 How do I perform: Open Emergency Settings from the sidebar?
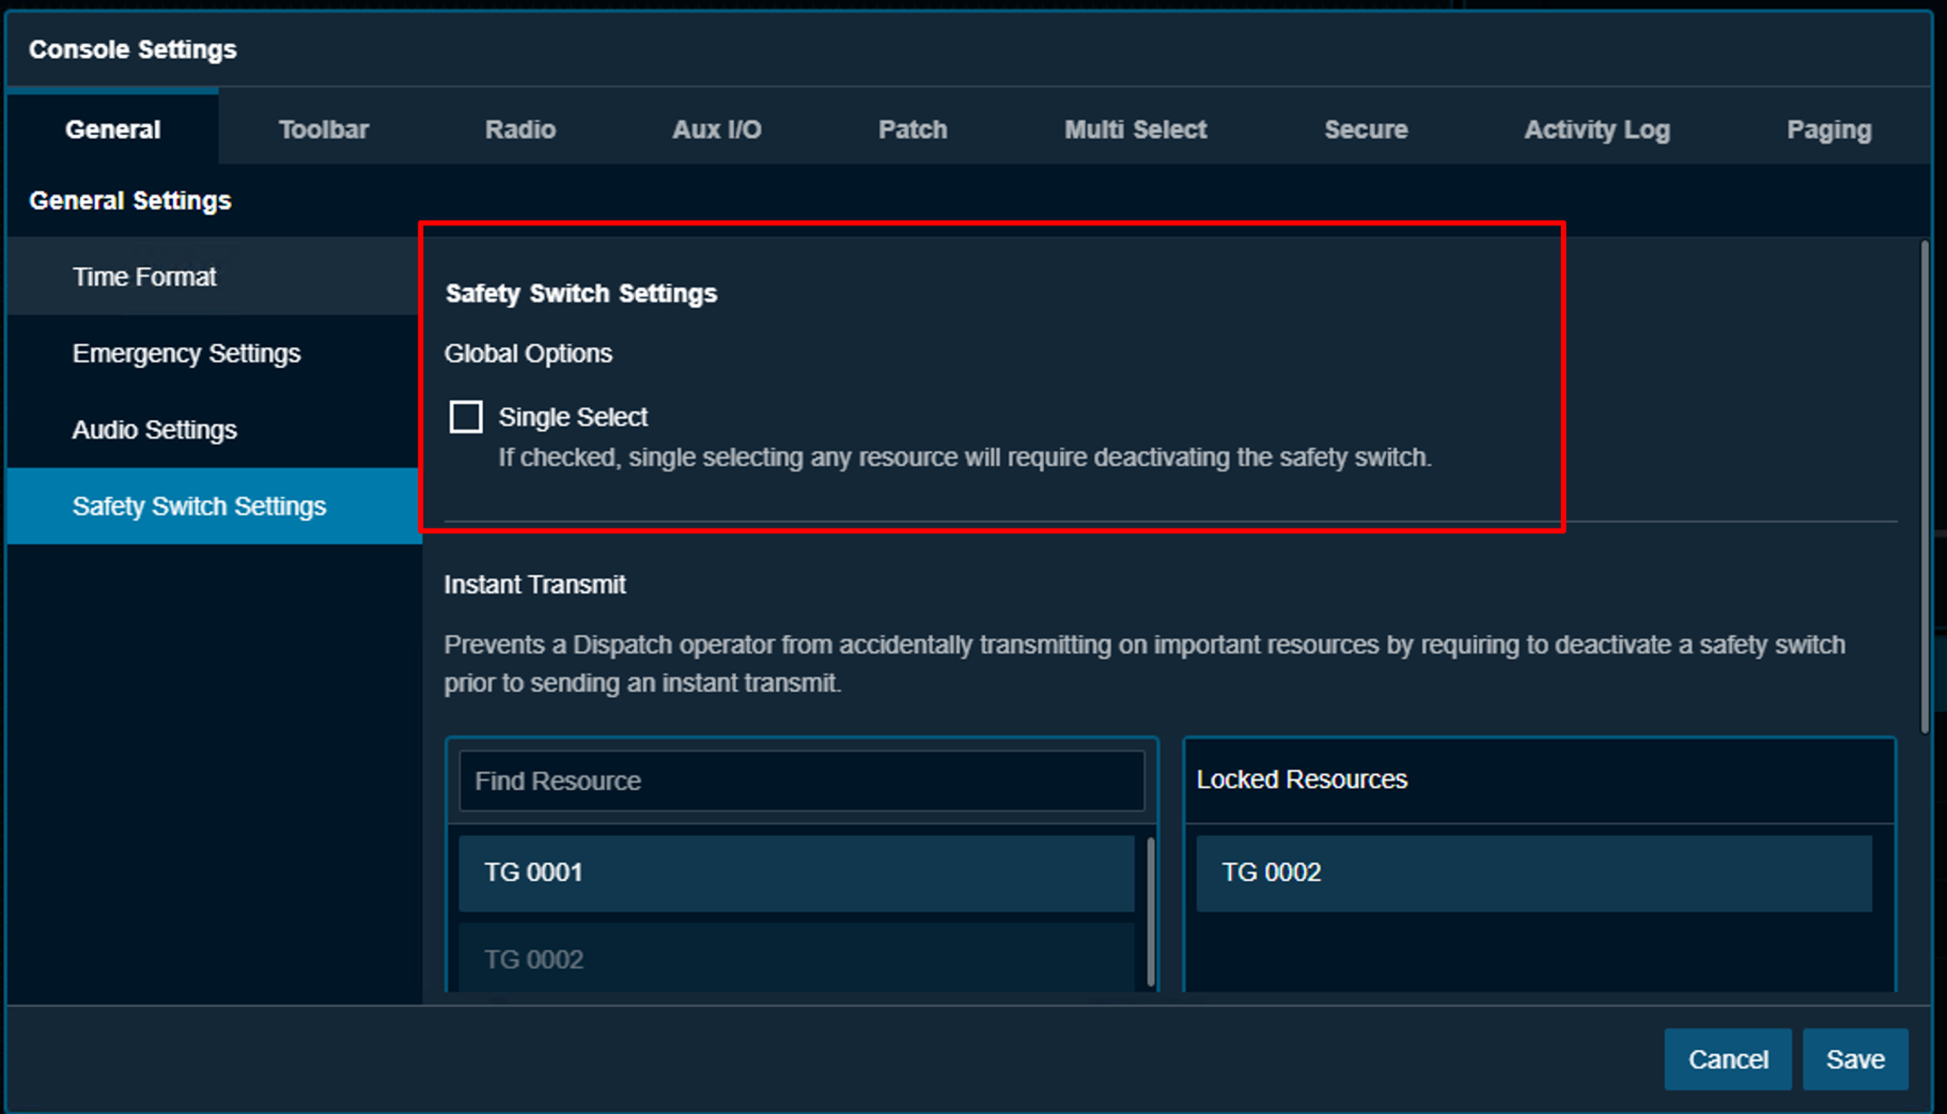coord(186,353)
